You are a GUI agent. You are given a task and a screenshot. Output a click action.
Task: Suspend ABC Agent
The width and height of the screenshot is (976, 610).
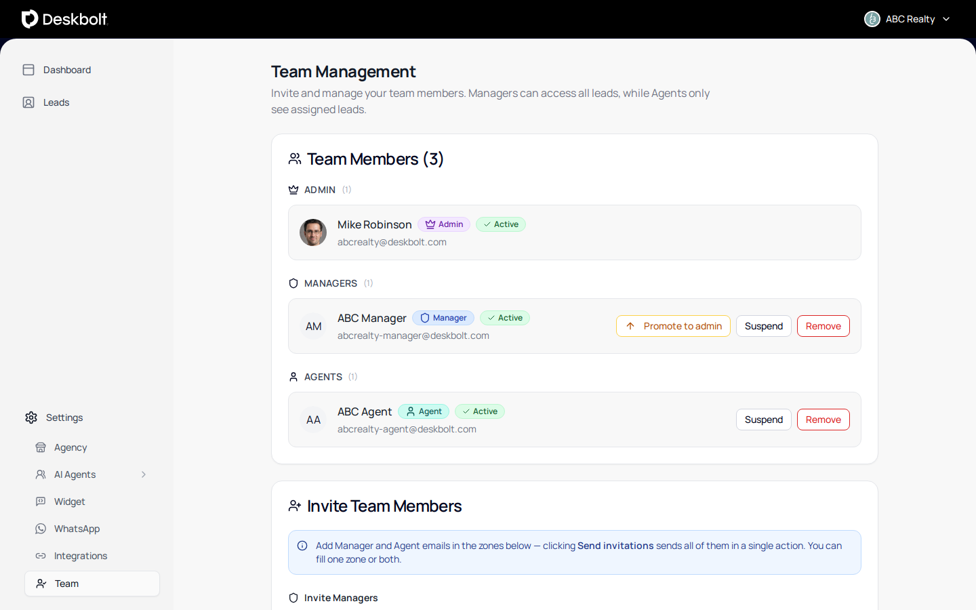click(x=764, y=420)
